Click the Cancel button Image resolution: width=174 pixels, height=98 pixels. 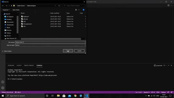79,51
